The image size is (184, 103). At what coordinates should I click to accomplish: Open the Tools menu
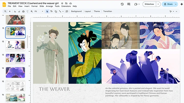[x=57, y=6]
